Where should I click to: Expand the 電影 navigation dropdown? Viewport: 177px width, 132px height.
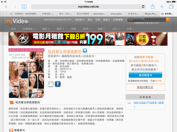tap(46, 29)
